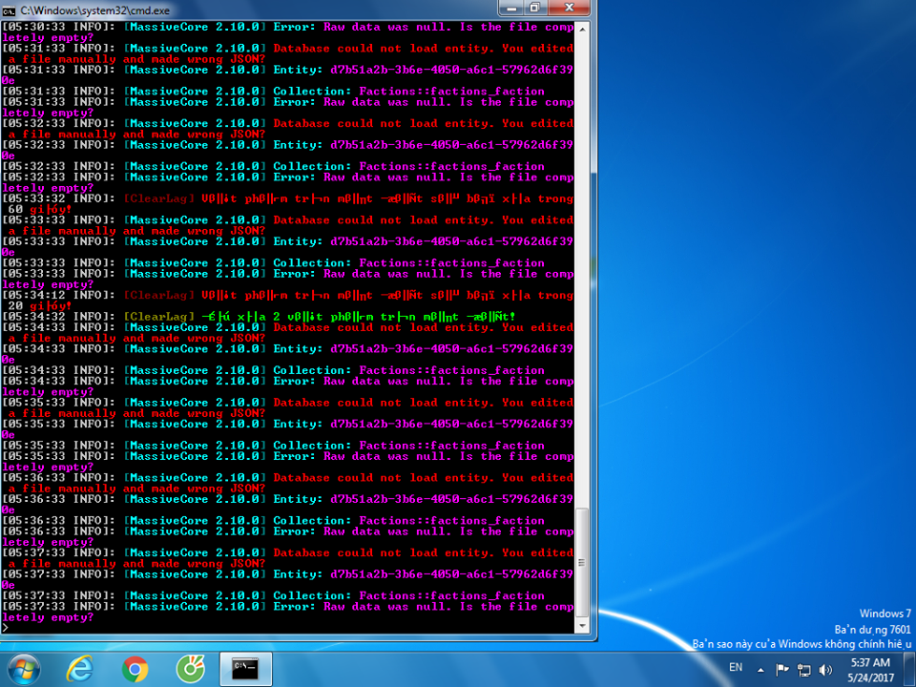Click the 05:34:33 Error Raw data line

[x=288, y=386]
